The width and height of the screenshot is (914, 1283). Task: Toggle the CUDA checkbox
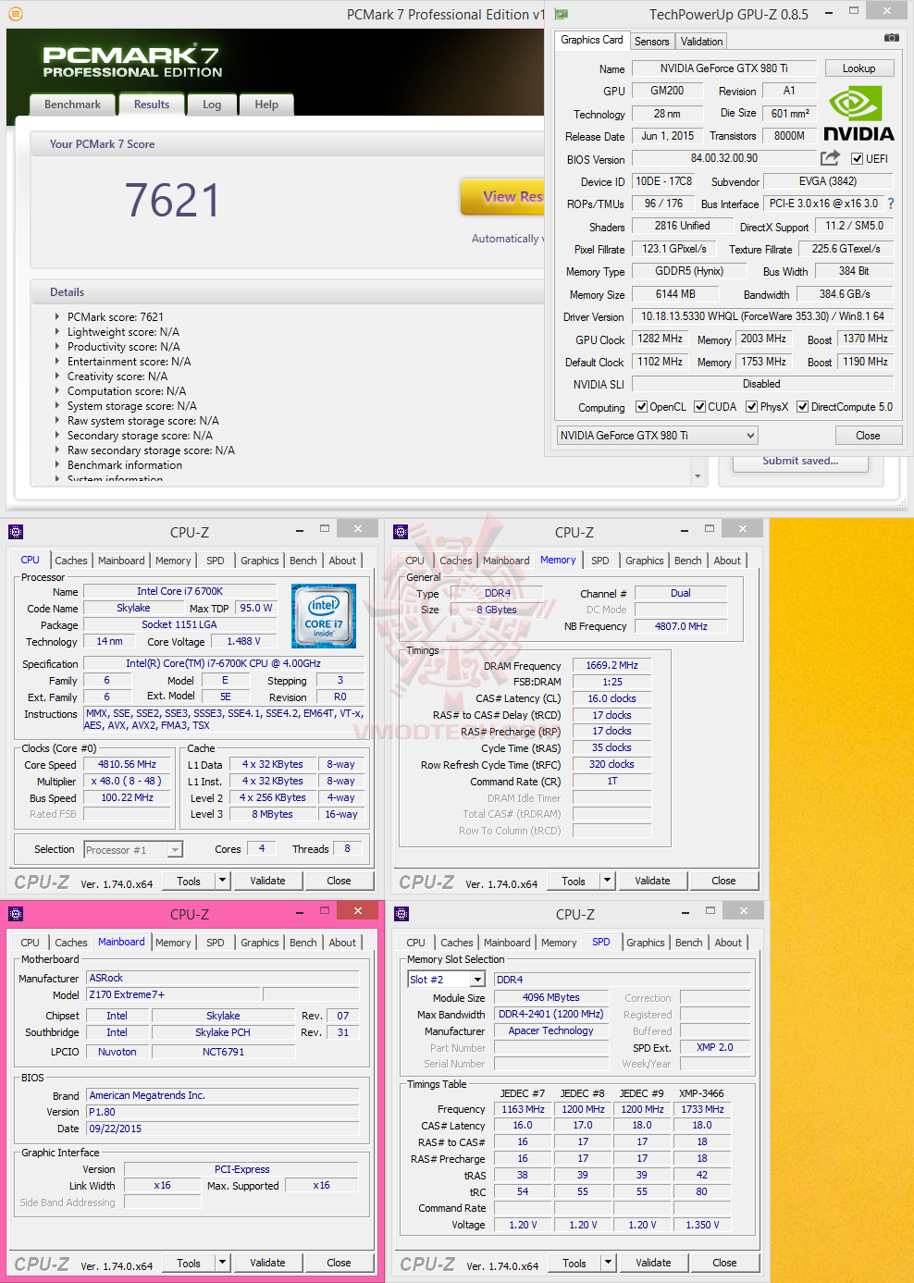click(700, 407)
